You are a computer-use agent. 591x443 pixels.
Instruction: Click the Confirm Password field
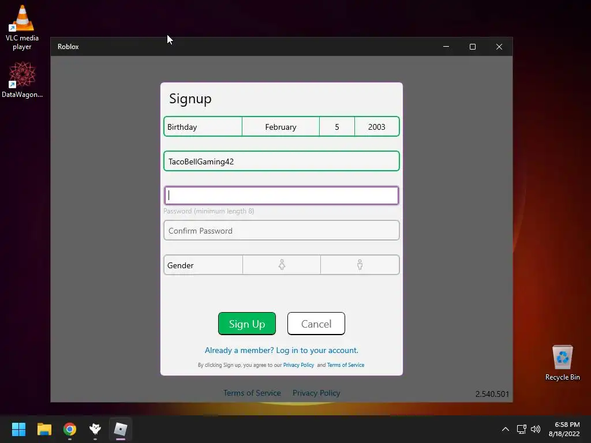[282, 231]
